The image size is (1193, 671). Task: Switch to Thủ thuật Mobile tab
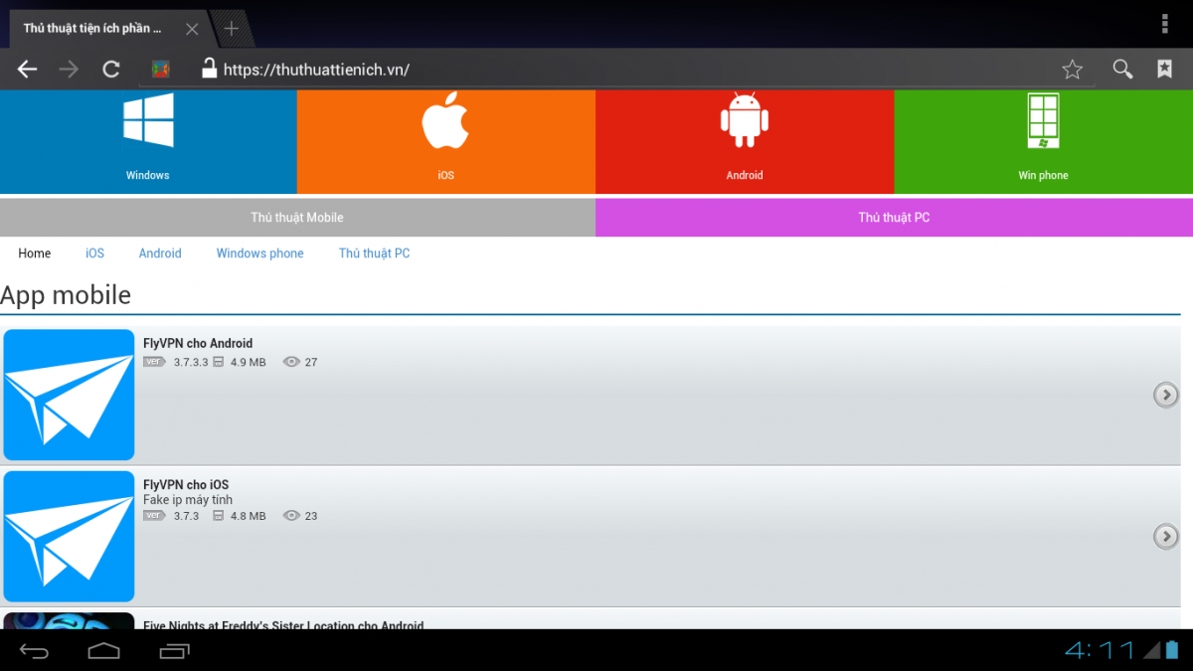click(297, 218)
